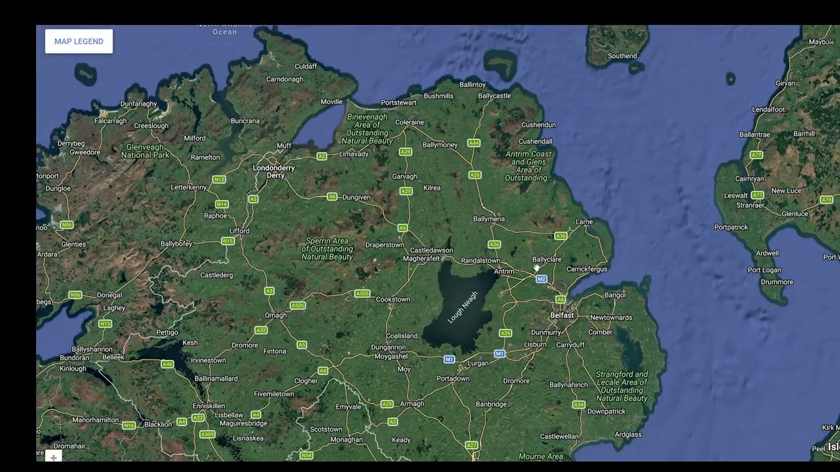Click the Ballyclare town label
The image size is (840, 472).
pyautogui.click(x=547, y=260)
